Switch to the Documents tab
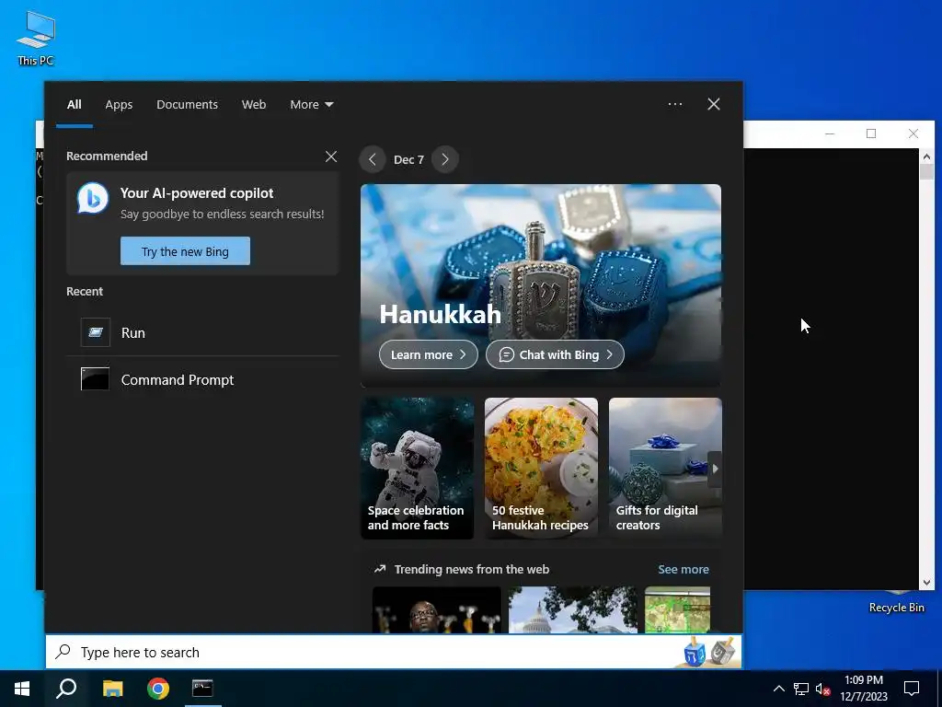Screen dimensions: 942x707 pos(187,105)
